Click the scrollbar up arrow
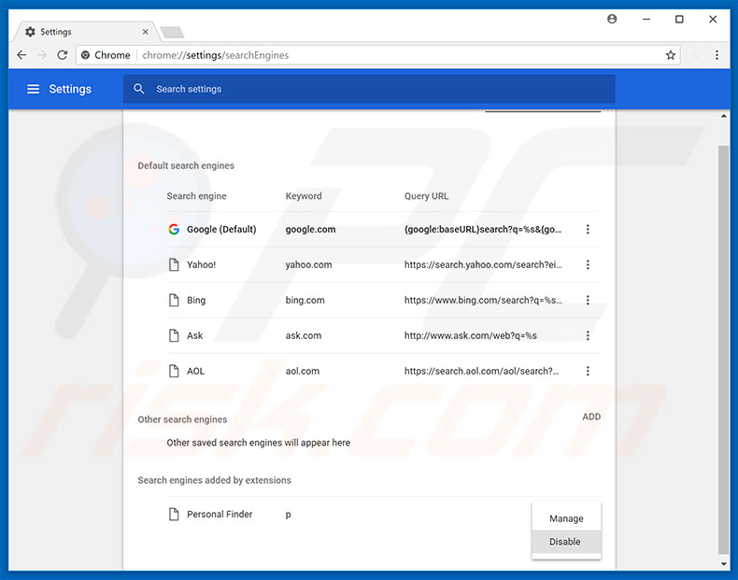738x580 pixels. 723,116
